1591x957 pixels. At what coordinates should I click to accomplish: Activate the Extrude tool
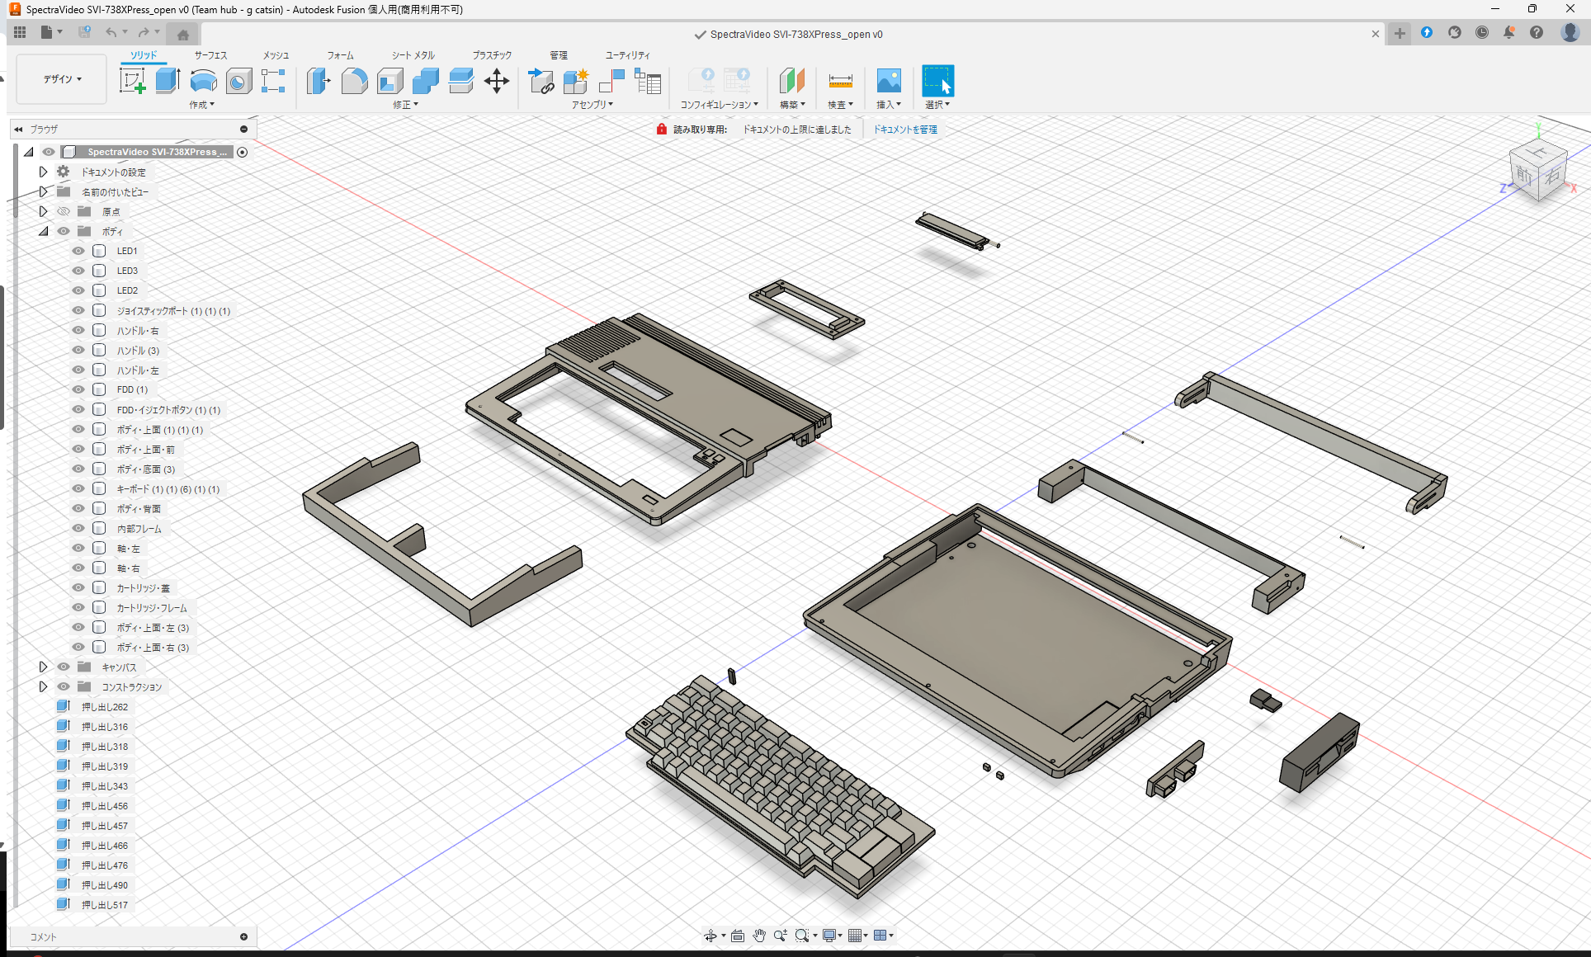coord(168,79)
